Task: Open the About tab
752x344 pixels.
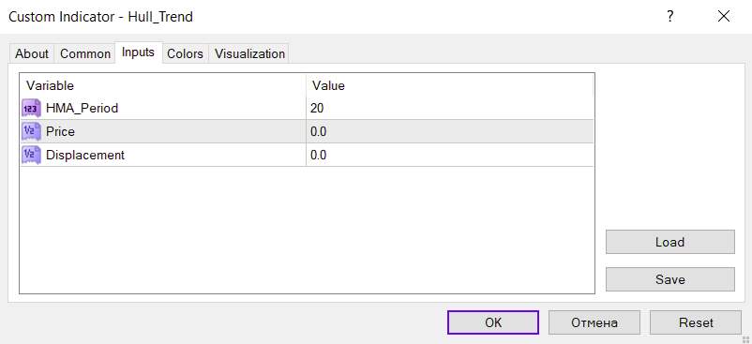Action: click(x=32, y=53)
